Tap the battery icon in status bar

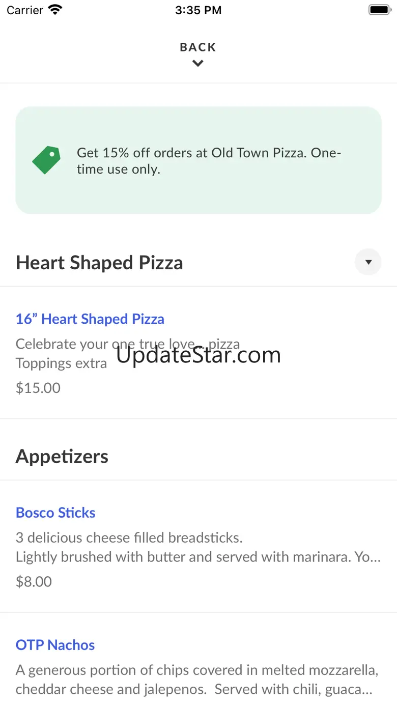(x=379, y=10)
